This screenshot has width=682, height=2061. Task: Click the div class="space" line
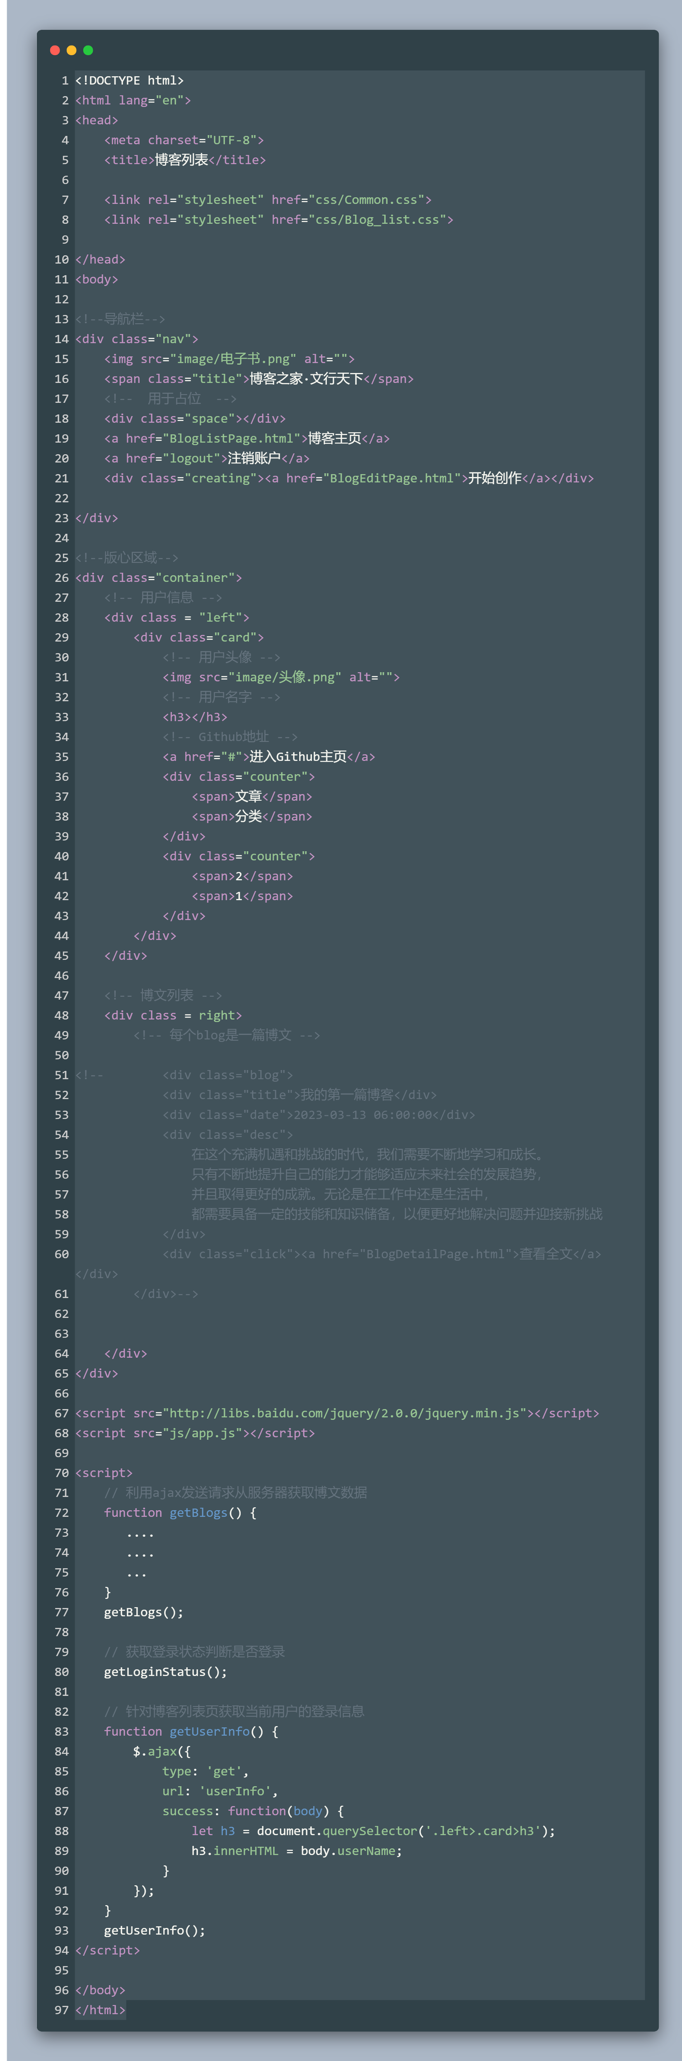[x=194, y=419]
